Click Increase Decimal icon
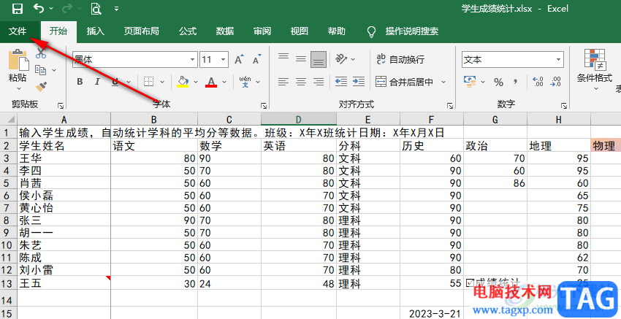The height and width of the screenshot is (319, 621). [538, 82]
